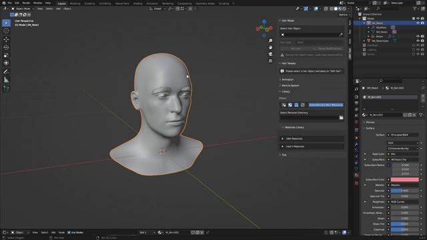This screenshot has height=240, width=427.
Task: Open the Tool properties tab icon
Action: click(x=356, y=89)
